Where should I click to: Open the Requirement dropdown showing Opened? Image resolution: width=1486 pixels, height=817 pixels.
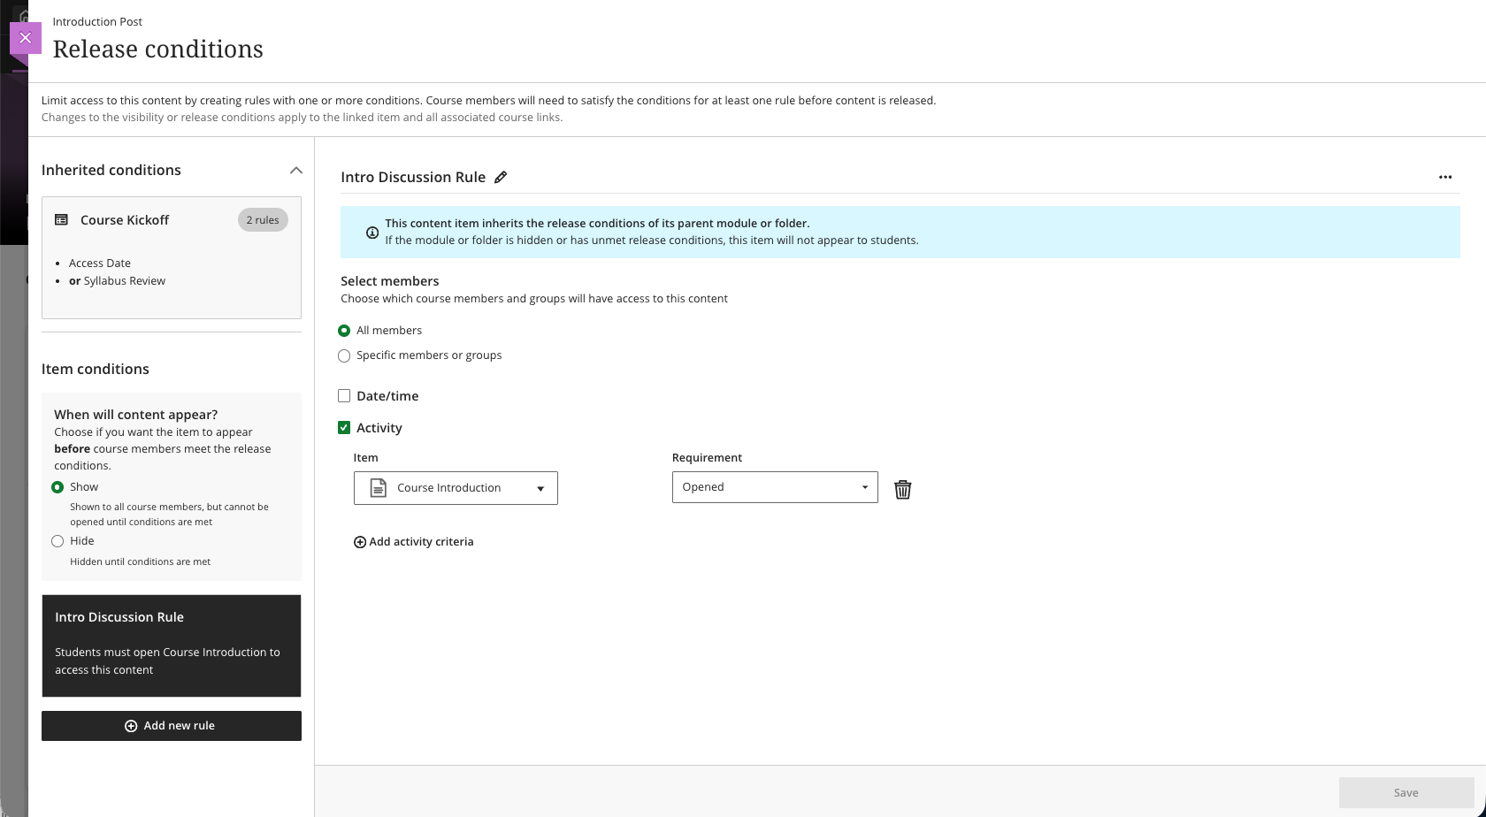[x=863, y=486]
